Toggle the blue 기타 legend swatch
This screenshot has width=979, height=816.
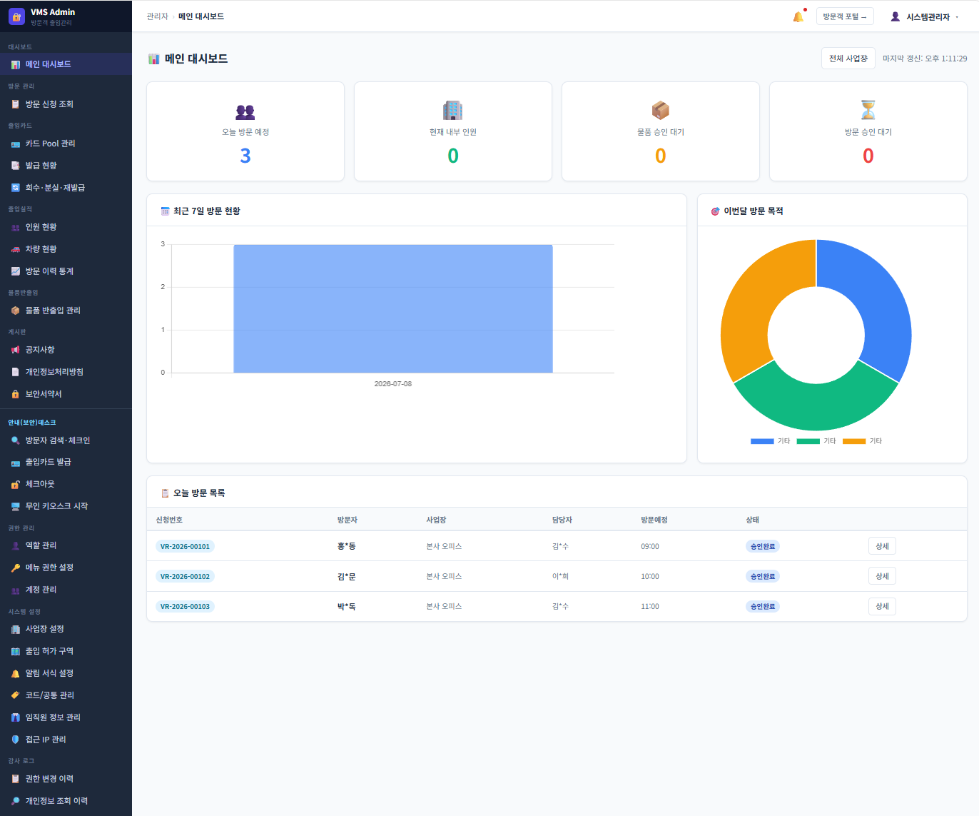tap(762, 441)
